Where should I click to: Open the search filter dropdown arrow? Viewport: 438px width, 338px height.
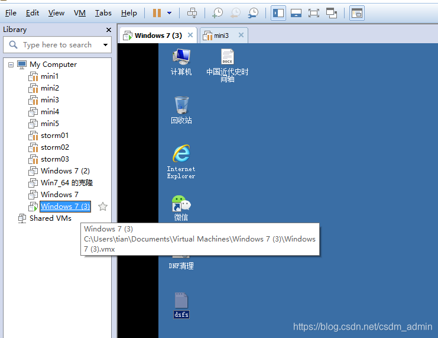tap(105, 45)
